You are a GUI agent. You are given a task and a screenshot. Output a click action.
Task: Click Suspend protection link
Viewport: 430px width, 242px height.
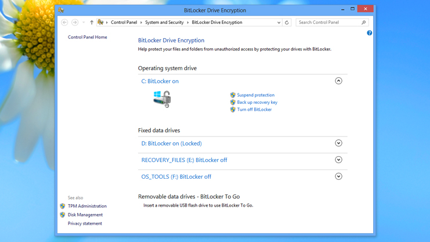pyautogui.click(x=255, y=95)
